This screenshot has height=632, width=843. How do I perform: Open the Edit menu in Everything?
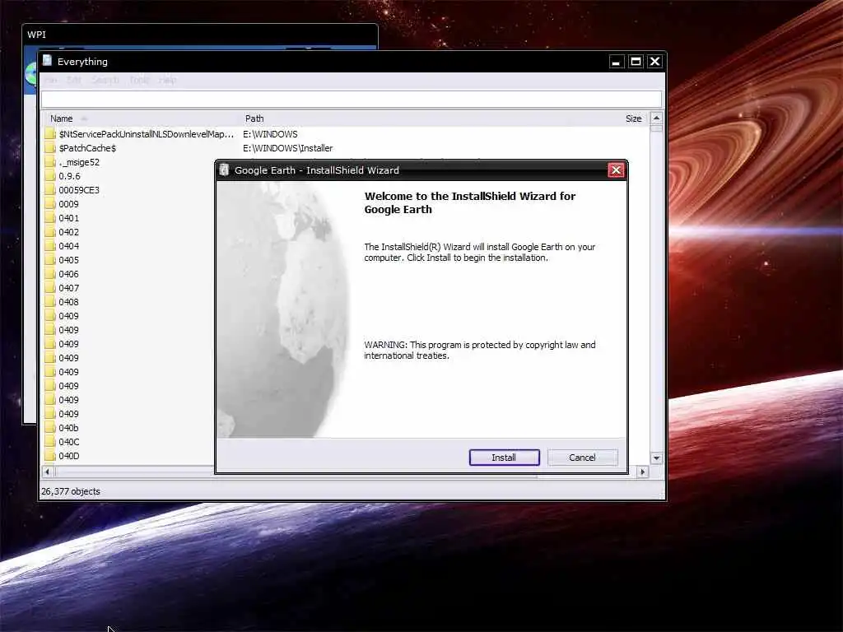click(x=73, y=80)
